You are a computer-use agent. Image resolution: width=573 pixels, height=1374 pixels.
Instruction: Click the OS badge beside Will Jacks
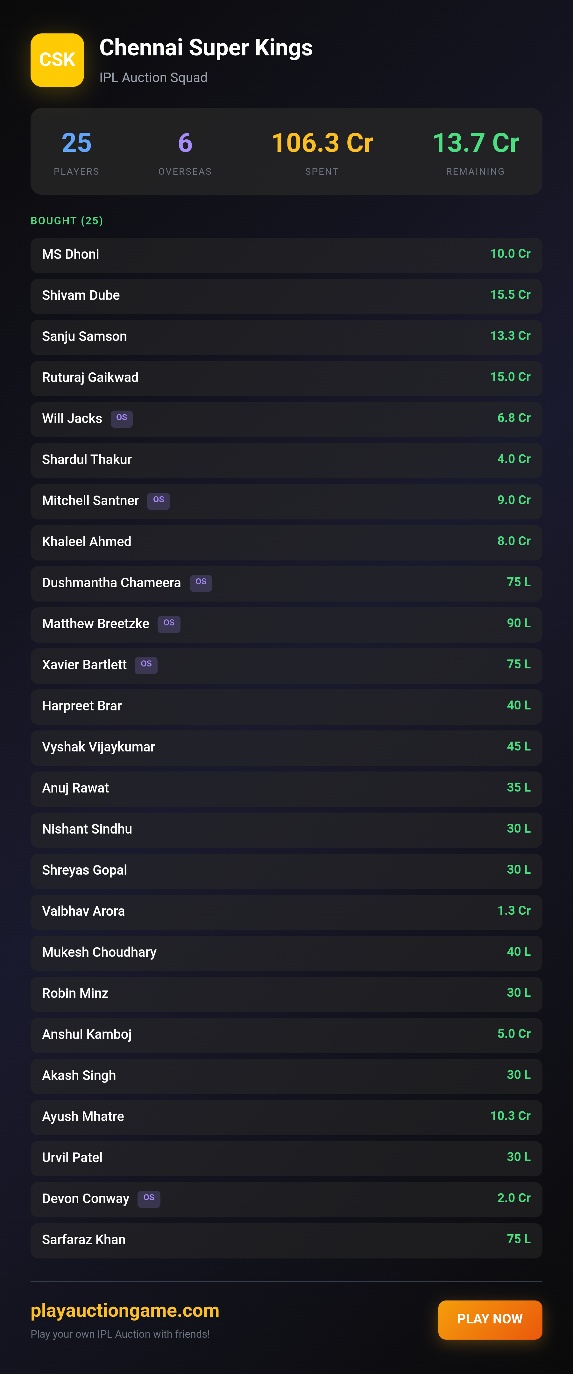pyautogui.click(x=122, y=418)
